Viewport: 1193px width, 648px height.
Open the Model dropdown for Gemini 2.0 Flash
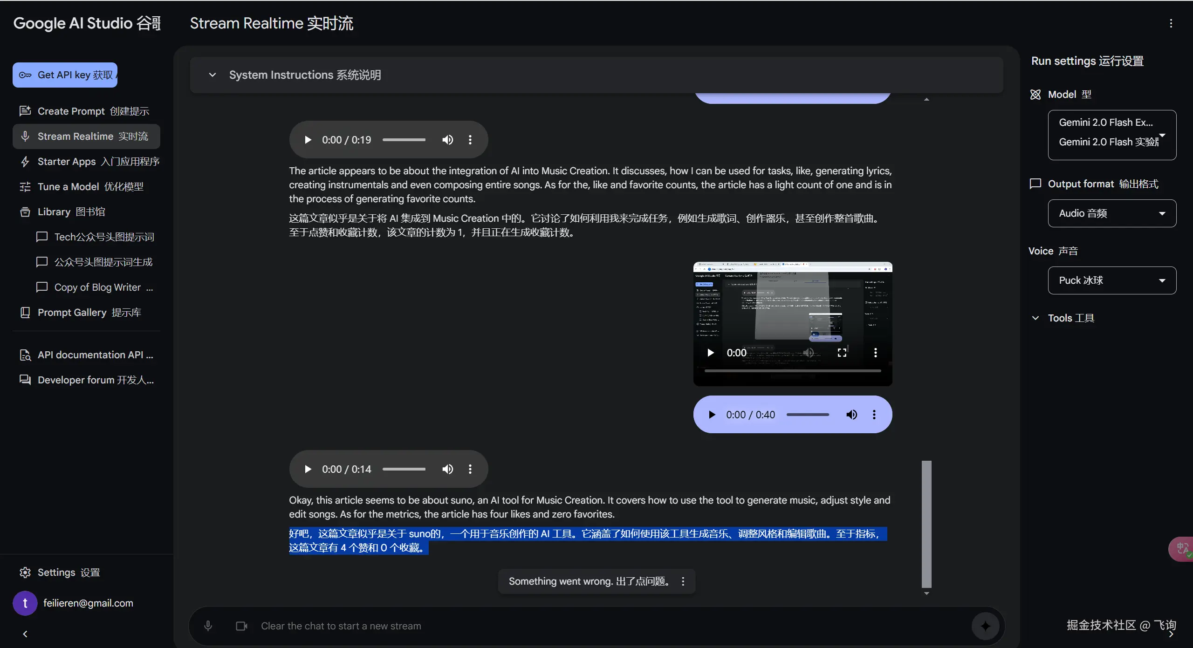(x=1112, y=135)
